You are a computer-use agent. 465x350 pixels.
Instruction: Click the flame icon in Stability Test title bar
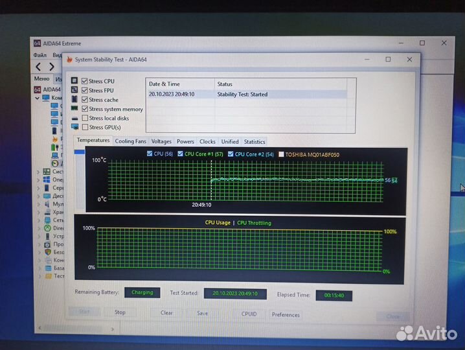click(69, 59)
